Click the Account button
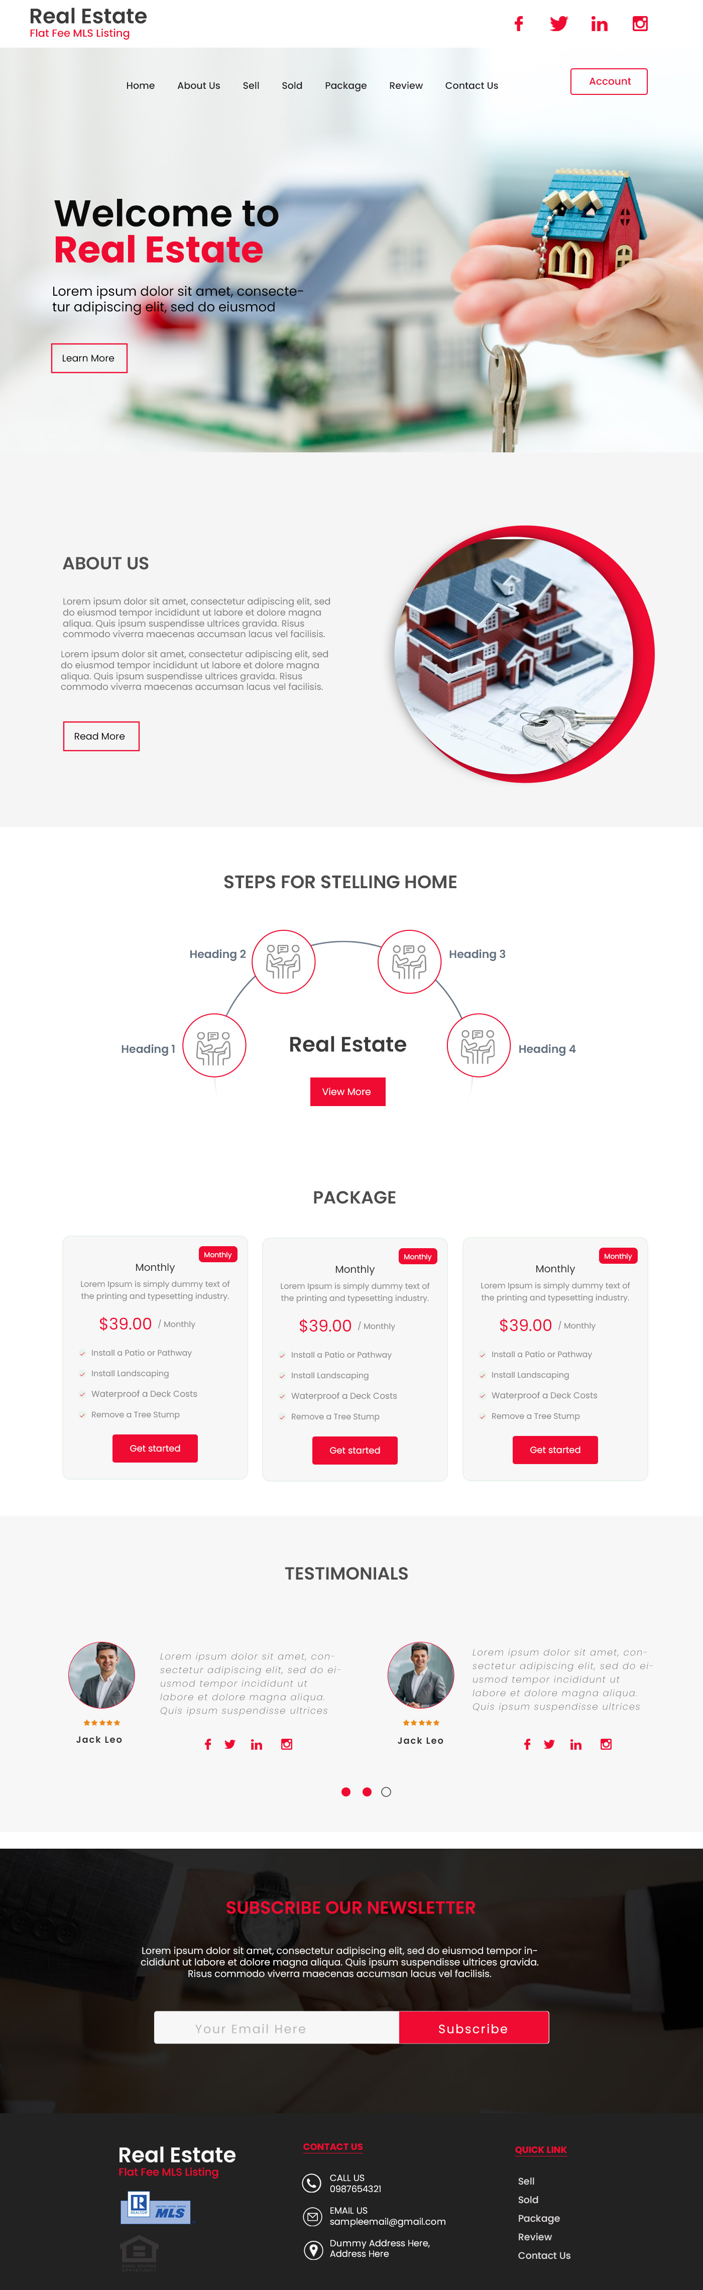 pyautogui.click(x=609, y=81)
